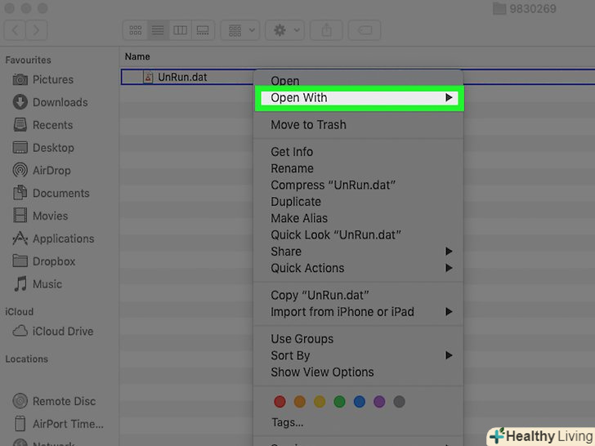Open Music in the sidebar
The image size is (595, 446).
(x=38, y=284)
